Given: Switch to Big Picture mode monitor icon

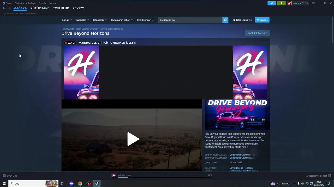Looking at the screenshot, I should 313,3.
